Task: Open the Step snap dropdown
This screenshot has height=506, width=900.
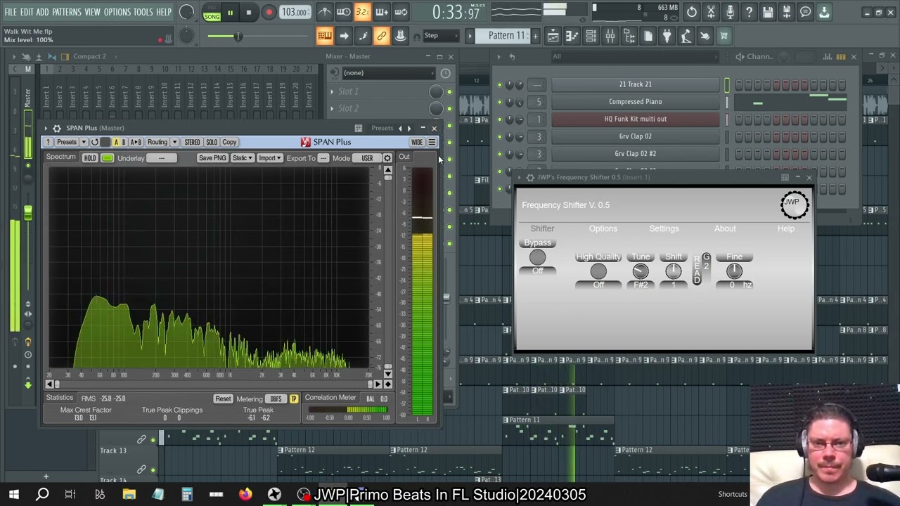Action: (x=439, y=36)
